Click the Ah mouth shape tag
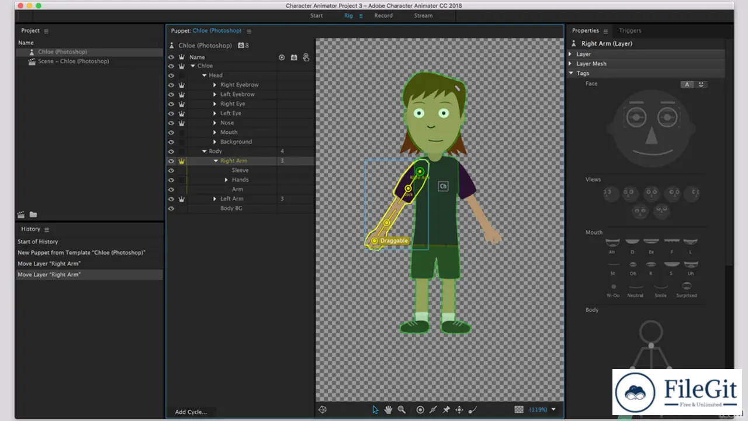The width and height of the screenshot is (748, 421). pyautogui.click(x=612, y=245)
